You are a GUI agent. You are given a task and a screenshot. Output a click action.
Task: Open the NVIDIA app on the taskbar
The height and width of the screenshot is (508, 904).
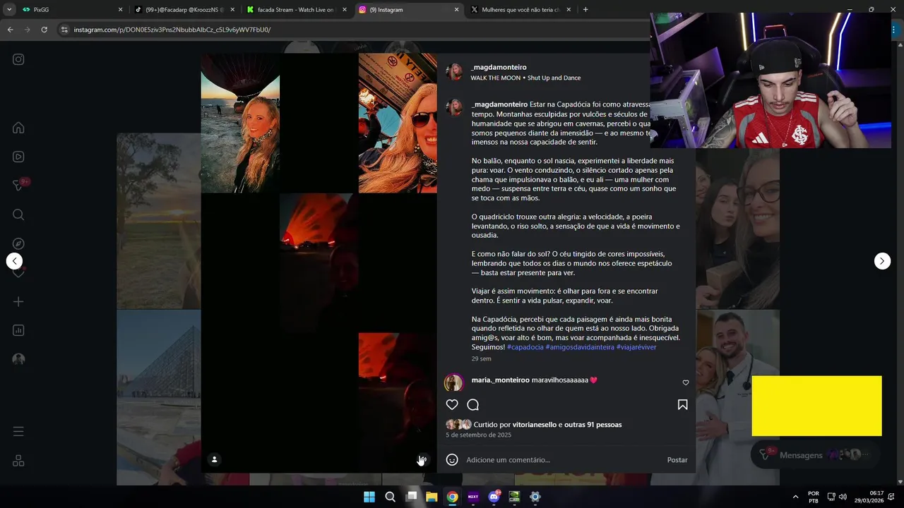[x=514, y=497]
